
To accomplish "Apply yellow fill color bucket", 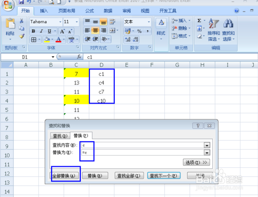I will click(47, 40).
